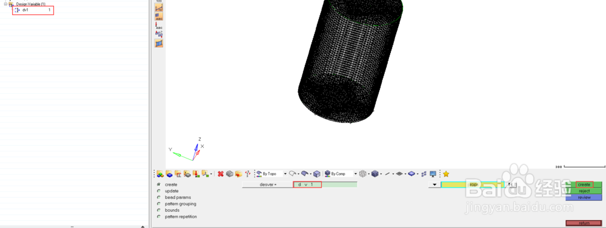Click the blue review button

584,198
